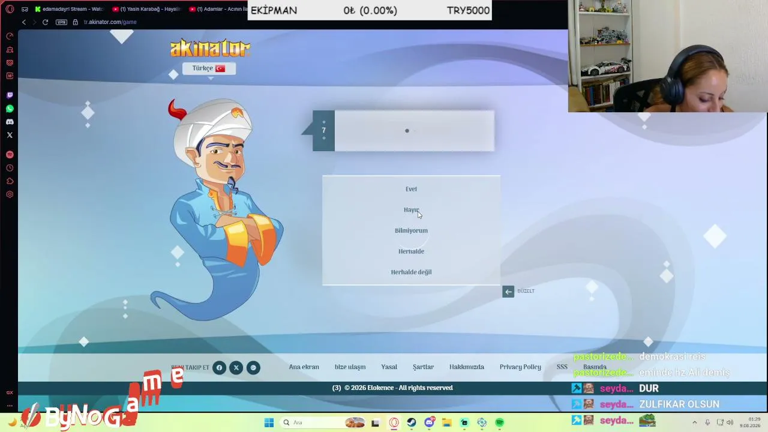Open the second icon in Opera sidebar

(x=10, y=50)
